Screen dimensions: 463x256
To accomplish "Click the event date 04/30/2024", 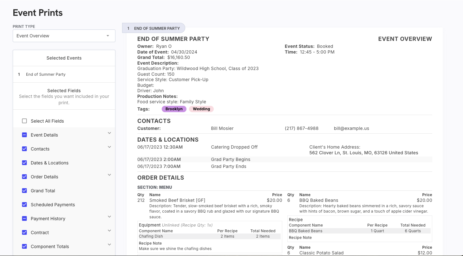I will click(x=184, y=52).
